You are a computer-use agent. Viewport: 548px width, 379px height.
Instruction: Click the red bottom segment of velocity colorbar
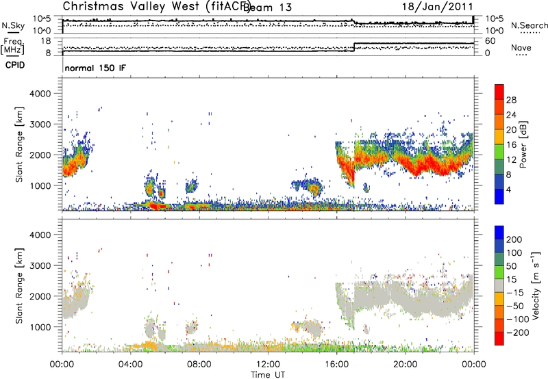(499, 339)
